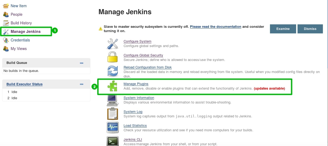The height and width of the screenshot is (146, 328).
Task: Click the Jenkins CLI terminal icon
Action: (113, 141)
